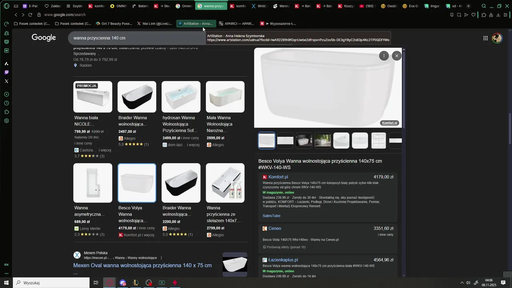
Task: Show hidden tray icons chevron
Action: (462, 283)
